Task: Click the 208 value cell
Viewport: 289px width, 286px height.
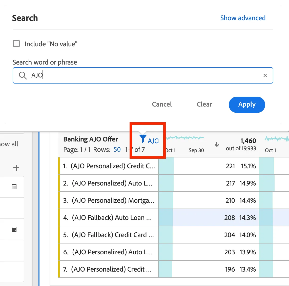Action: click(230, 218)
